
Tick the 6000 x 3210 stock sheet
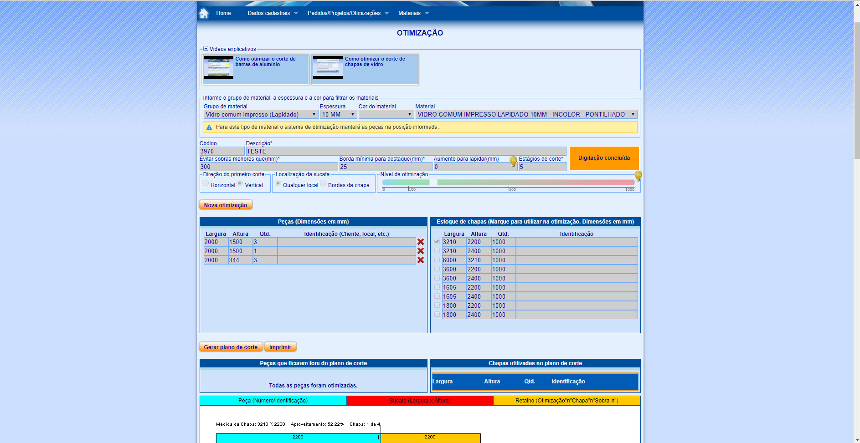pyautogui.click(x=437, y=260)
